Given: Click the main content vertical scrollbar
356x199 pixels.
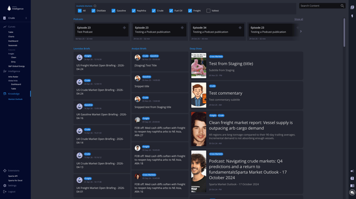Looking at the screenshot, I should pyautogui.click(x=344, y=33).
